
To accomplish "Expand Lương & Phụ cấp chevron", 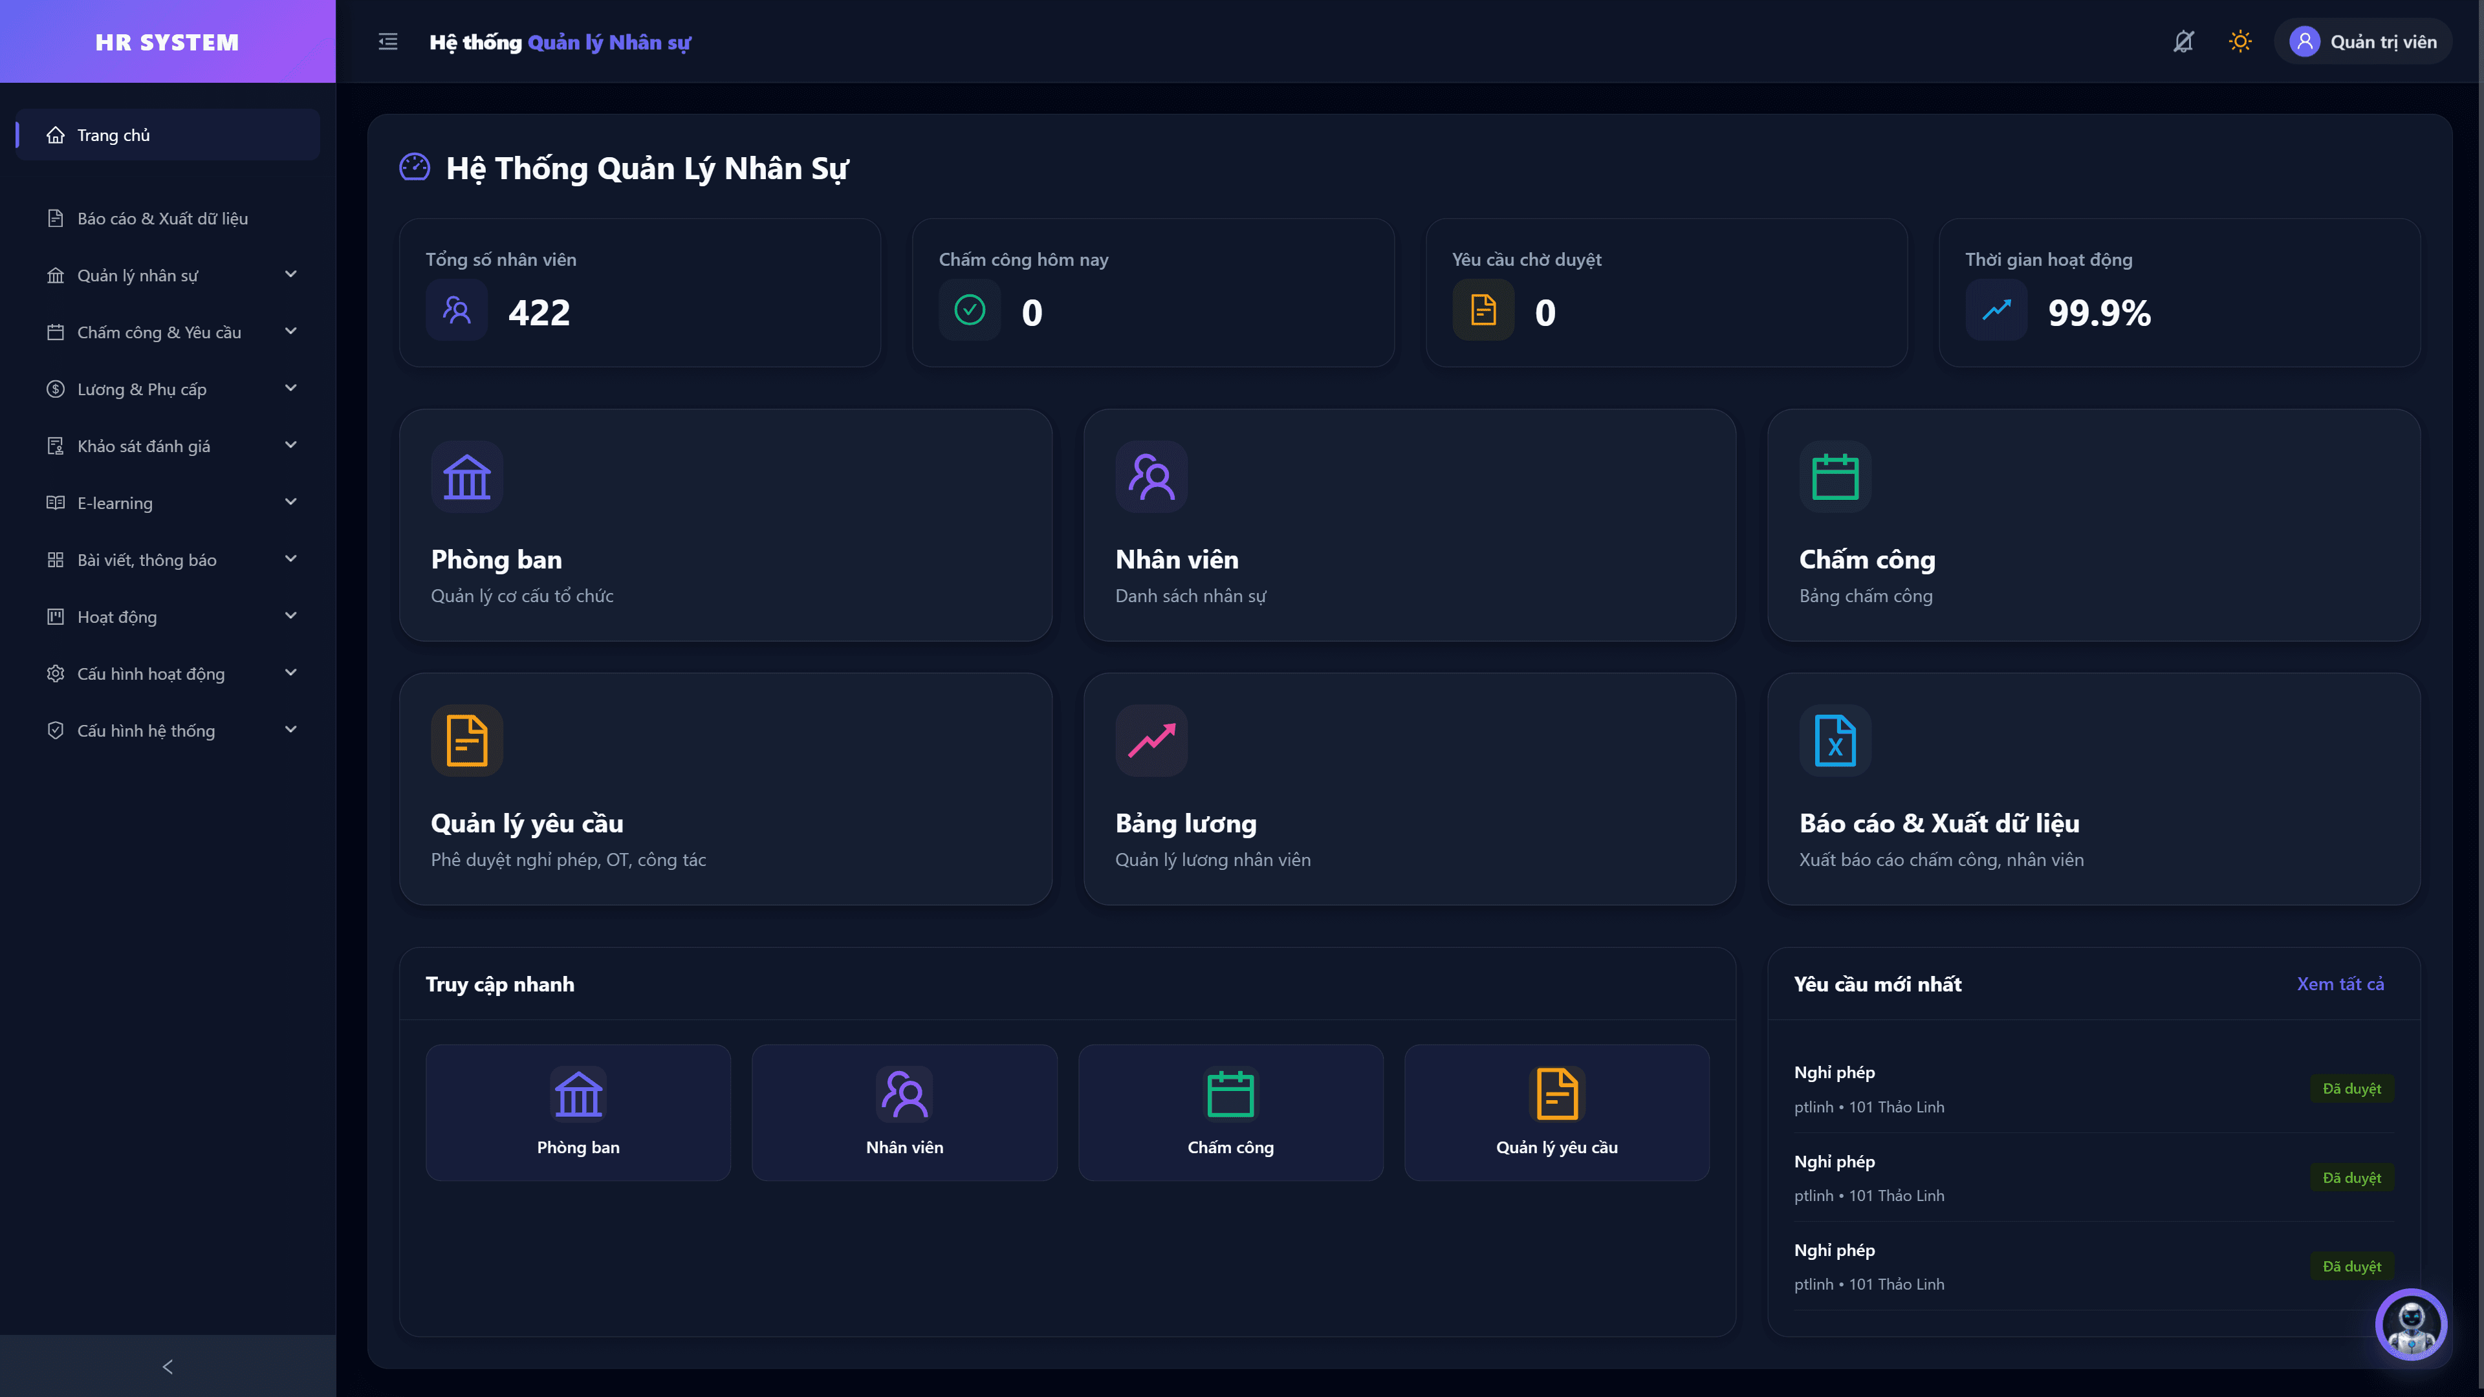I will click(x=290, y=389).
